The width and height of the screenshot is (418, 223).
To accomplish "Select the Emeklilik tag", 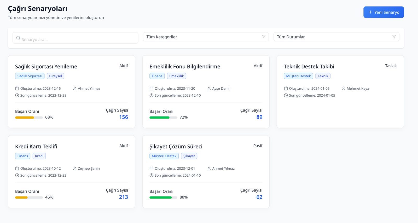I will [x=176, y=76].
